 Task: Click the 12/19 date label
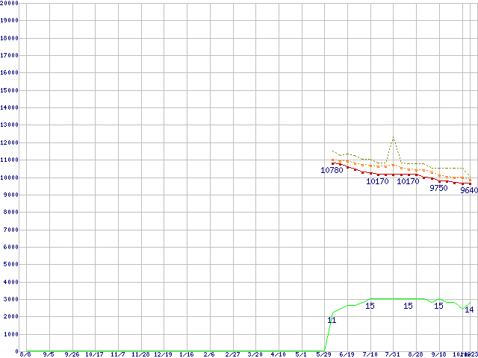point(164,354)
